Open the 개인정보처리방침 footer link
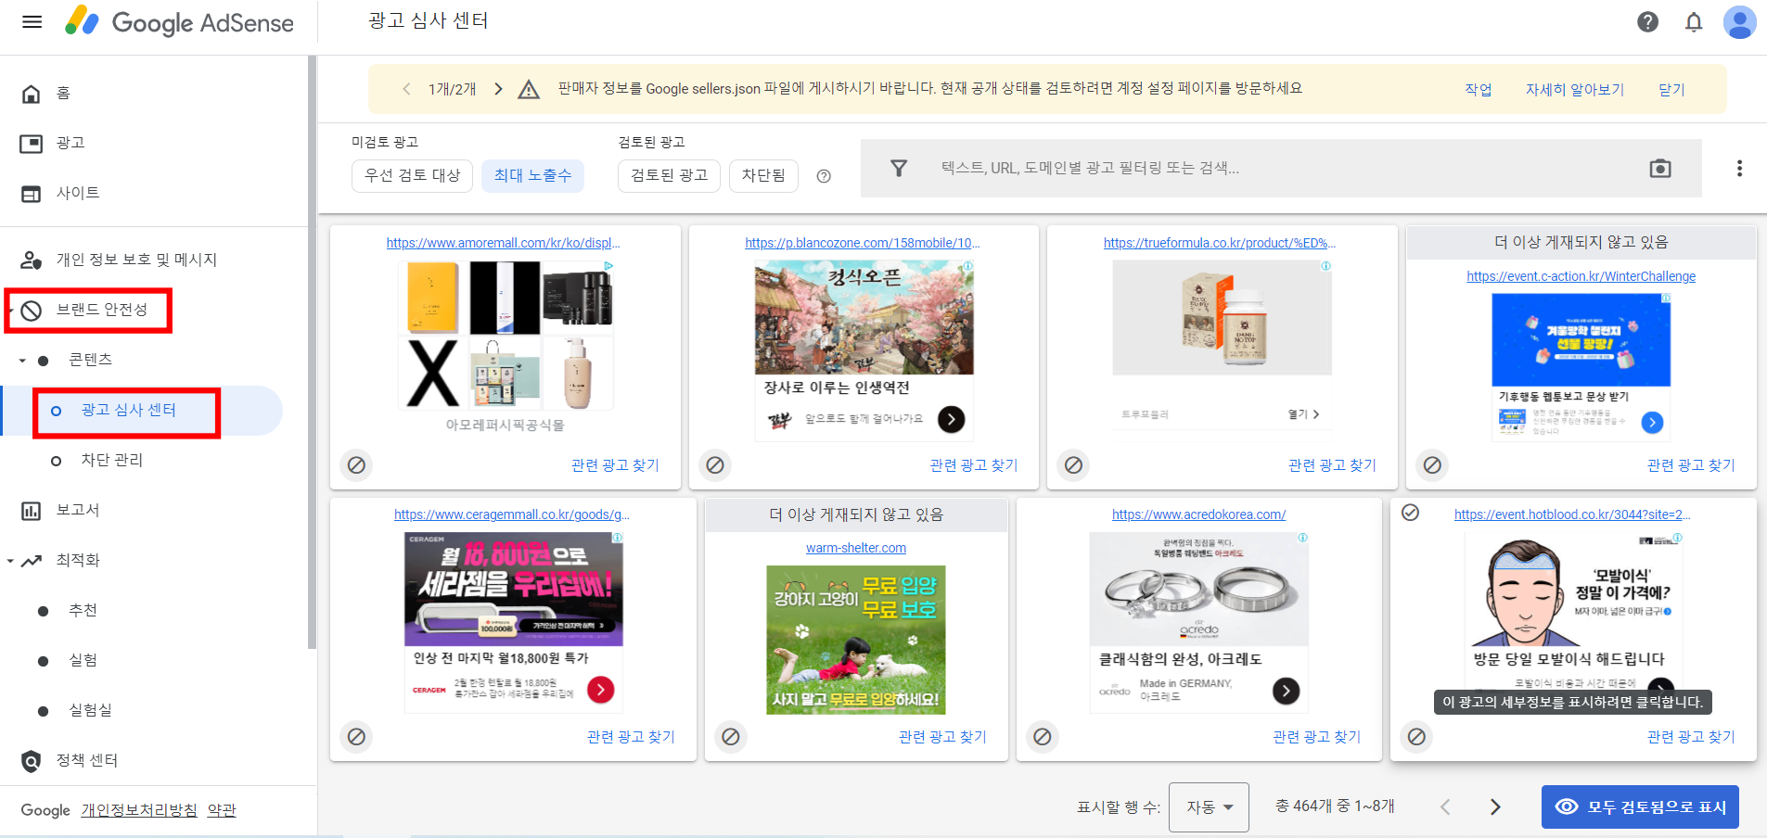This screenshot has width=1767, height=838. point(139,810)
